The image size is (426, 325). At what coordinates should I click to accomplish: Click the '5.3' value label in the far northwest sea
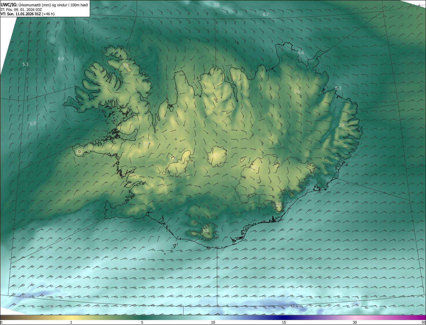[25, 64]
